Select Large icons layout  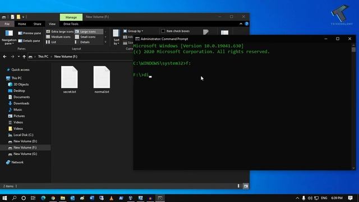point(88,31)
